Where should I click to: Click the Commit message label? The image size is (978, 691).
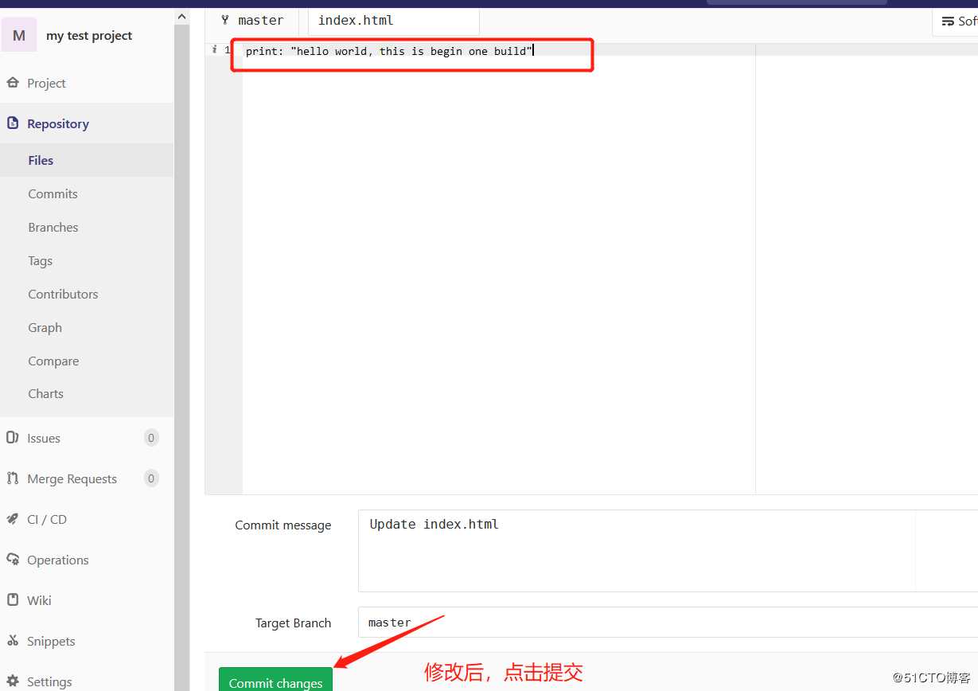click(x=283, y=525)
